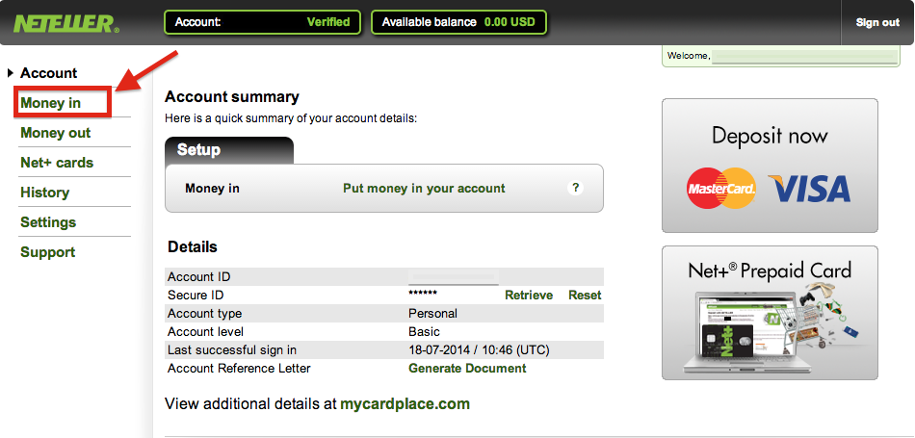915x438 pixels.
Task: Open the History page
Action: [45, 193]
